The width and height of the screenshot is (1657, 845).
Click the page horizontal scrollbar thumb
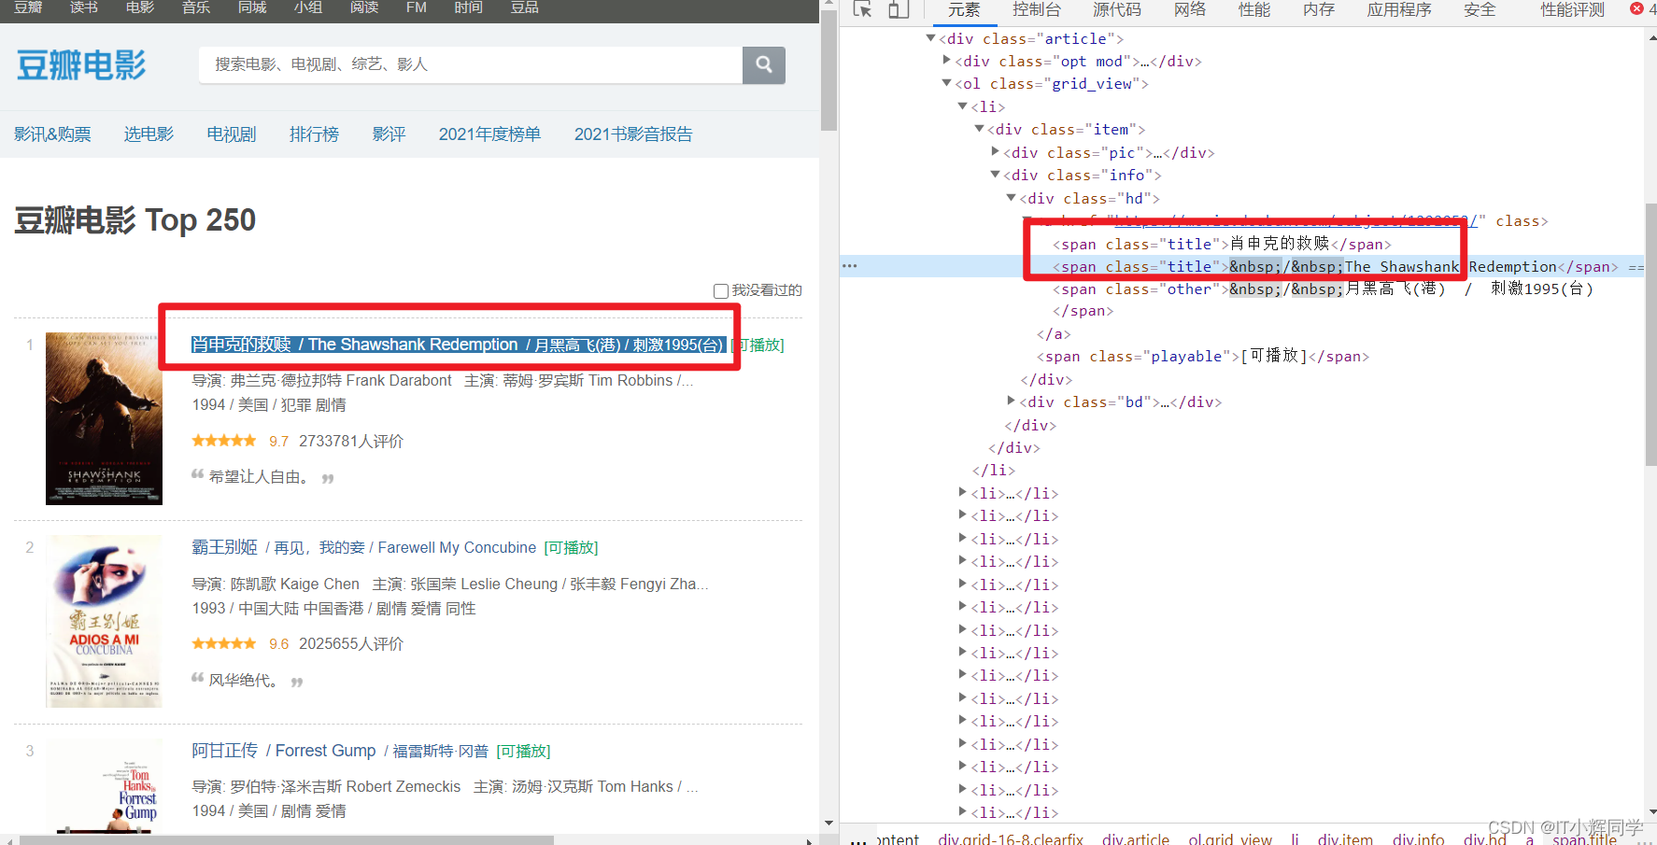287,840
